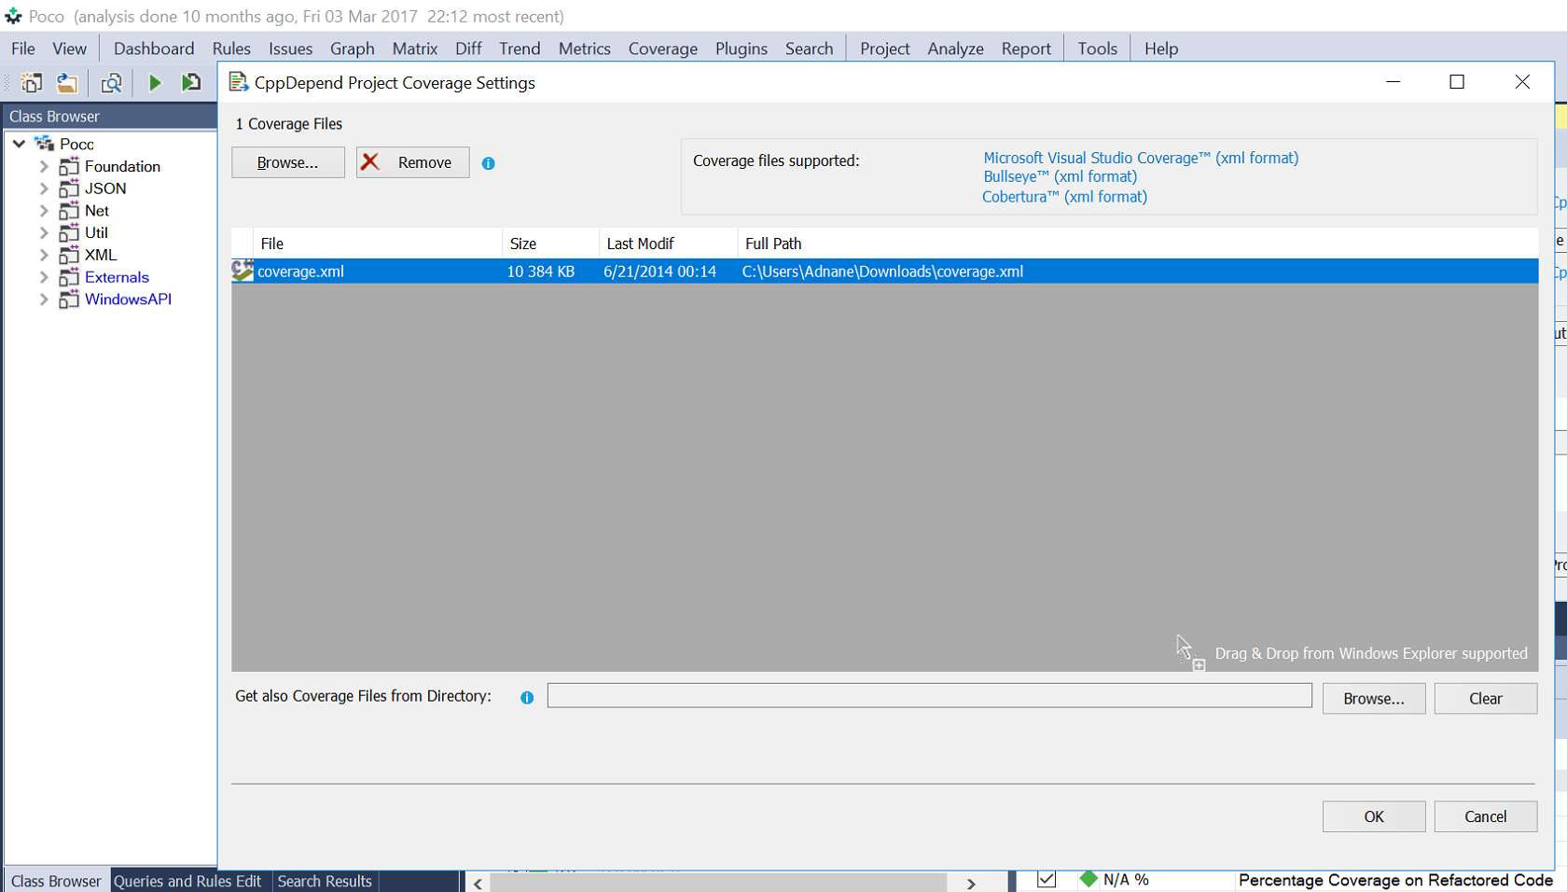Click the JSON namespace icon
Viewport: 1567px width, 892px height.
pos(69,188)
